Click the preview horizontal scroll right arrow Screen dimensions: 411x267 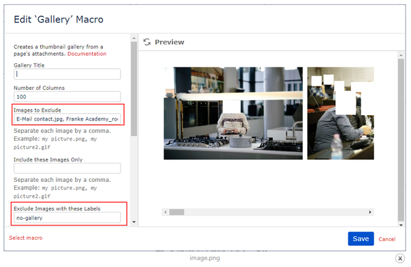coord(370,212)
